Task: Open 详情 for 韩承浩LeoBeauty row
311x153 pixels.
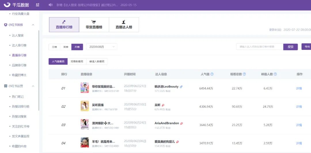Action: click(299, 88)
